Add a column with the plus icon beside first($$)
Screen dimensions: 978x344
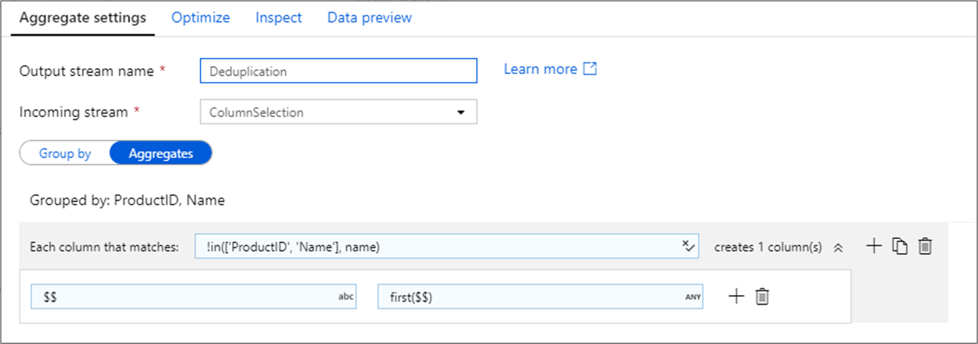click(737, 296)
